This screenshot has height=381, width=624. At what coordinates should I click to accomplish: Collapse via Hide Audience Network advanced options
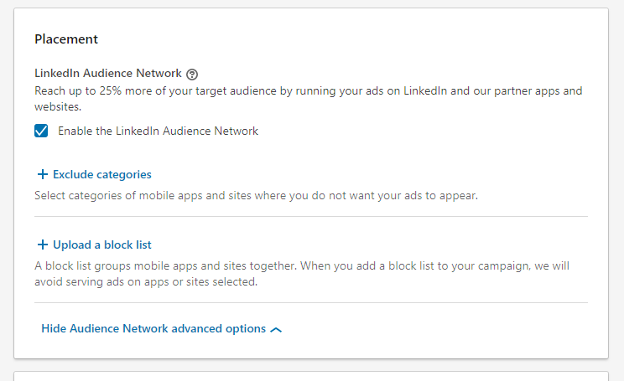pyautogui.click(x=153, y=329)
